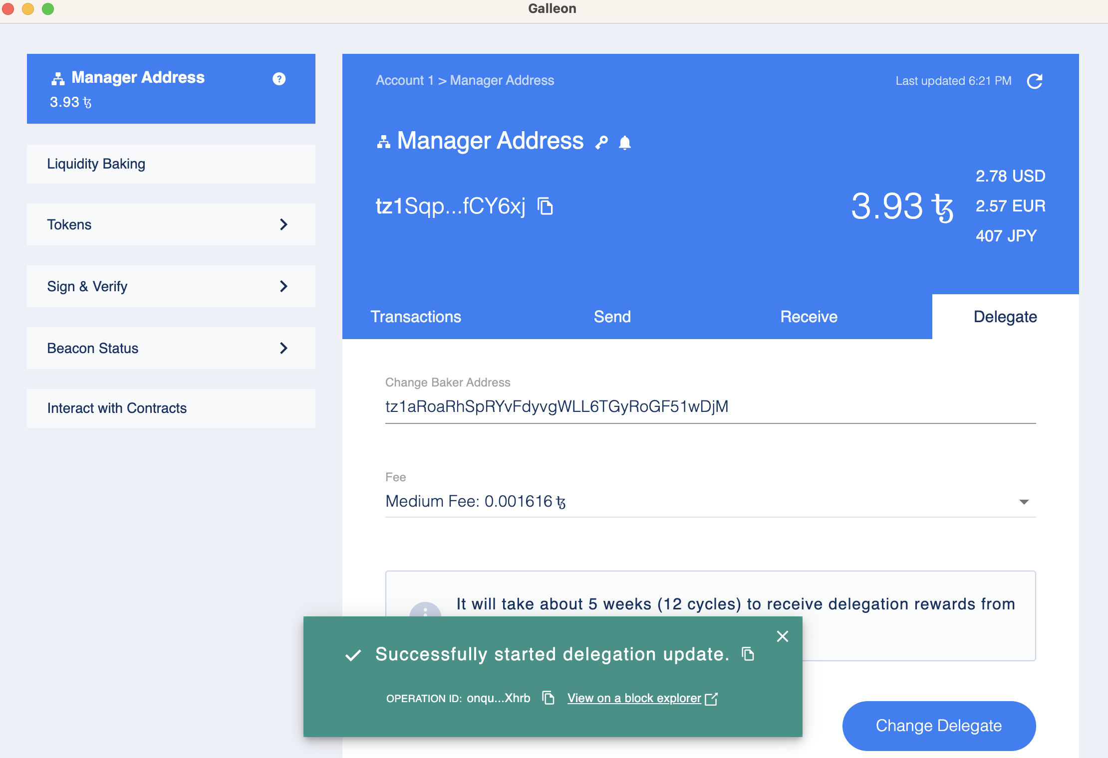Screen dimensions: 1108x758
Task: Open Interact with Contracts
Action: [x=171, y=408]
